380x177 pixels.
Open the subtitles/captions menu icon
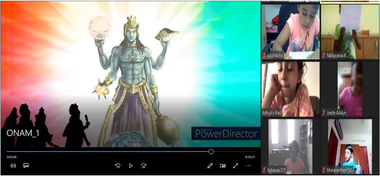[26, 166]
